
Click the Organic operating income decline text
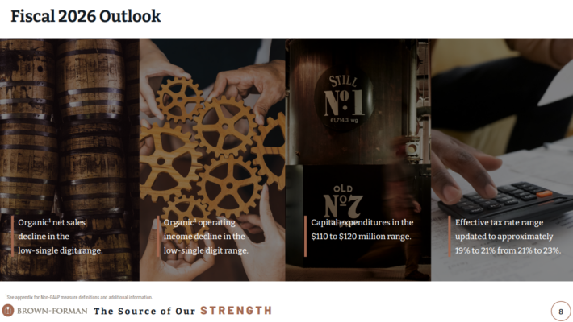click(x=206, y=237)
